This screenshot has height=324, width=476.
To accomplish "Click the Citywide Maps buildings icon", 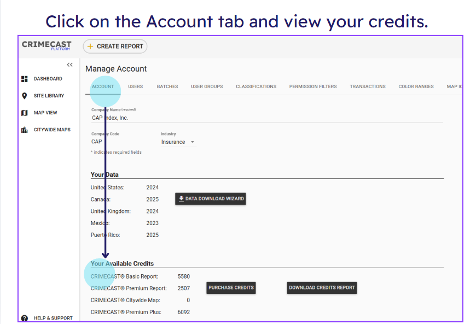I will (x=25, y=130).
